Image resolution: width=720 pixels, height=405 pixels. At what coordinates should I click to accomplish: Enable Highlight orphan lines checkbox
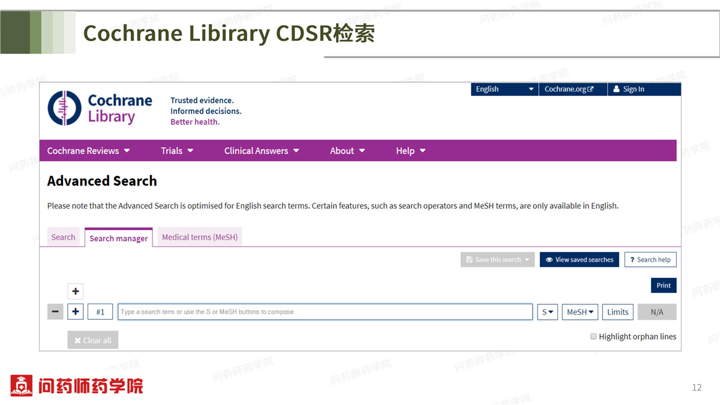pyautogui.click(x=593, y=337)
